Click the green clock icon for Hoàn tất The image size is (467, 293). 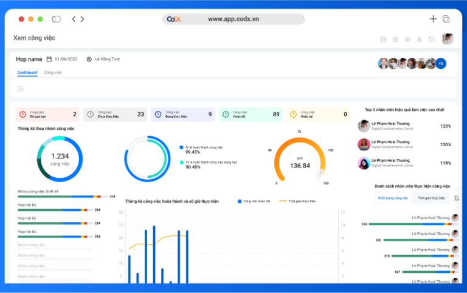[x=226, y=115]
